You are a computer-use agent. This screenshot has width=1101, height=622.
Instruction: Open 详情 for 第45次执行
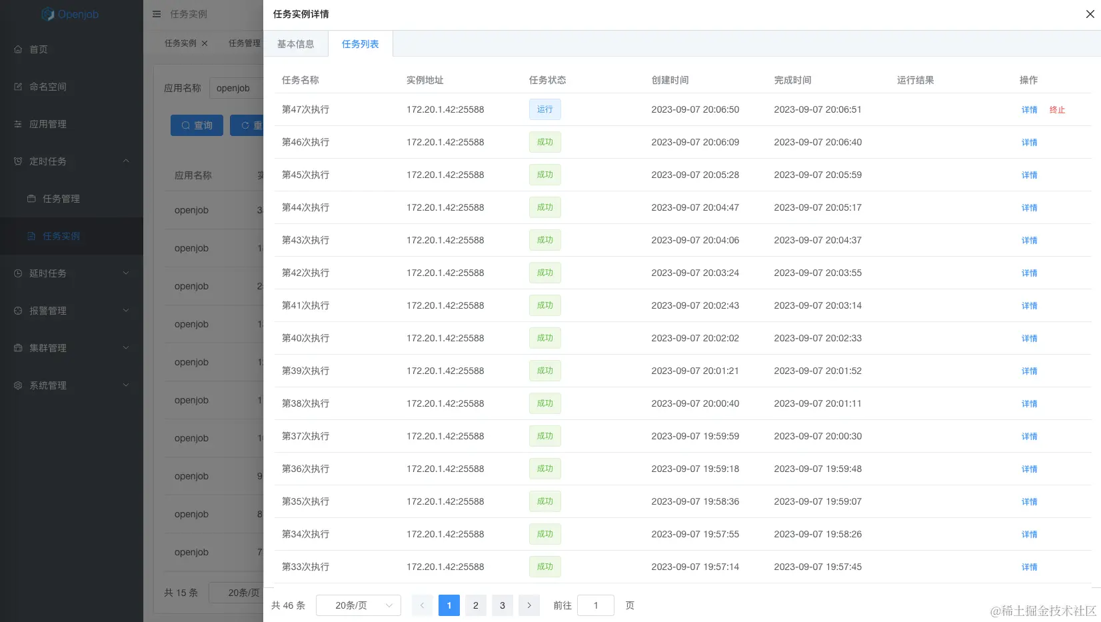1030,175
